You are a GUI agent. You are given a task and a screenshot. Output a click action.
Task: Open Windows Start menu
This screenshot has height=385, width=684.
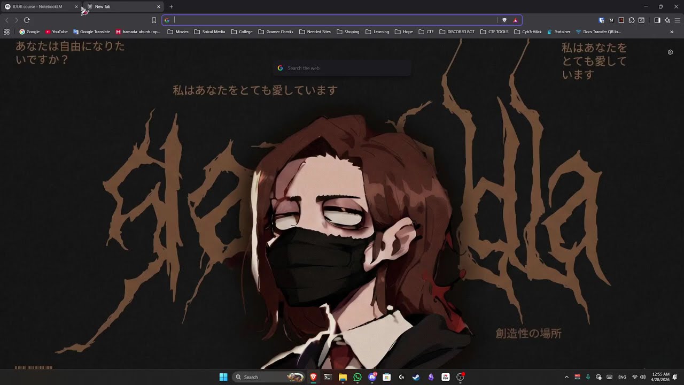(x=223, y=377)
